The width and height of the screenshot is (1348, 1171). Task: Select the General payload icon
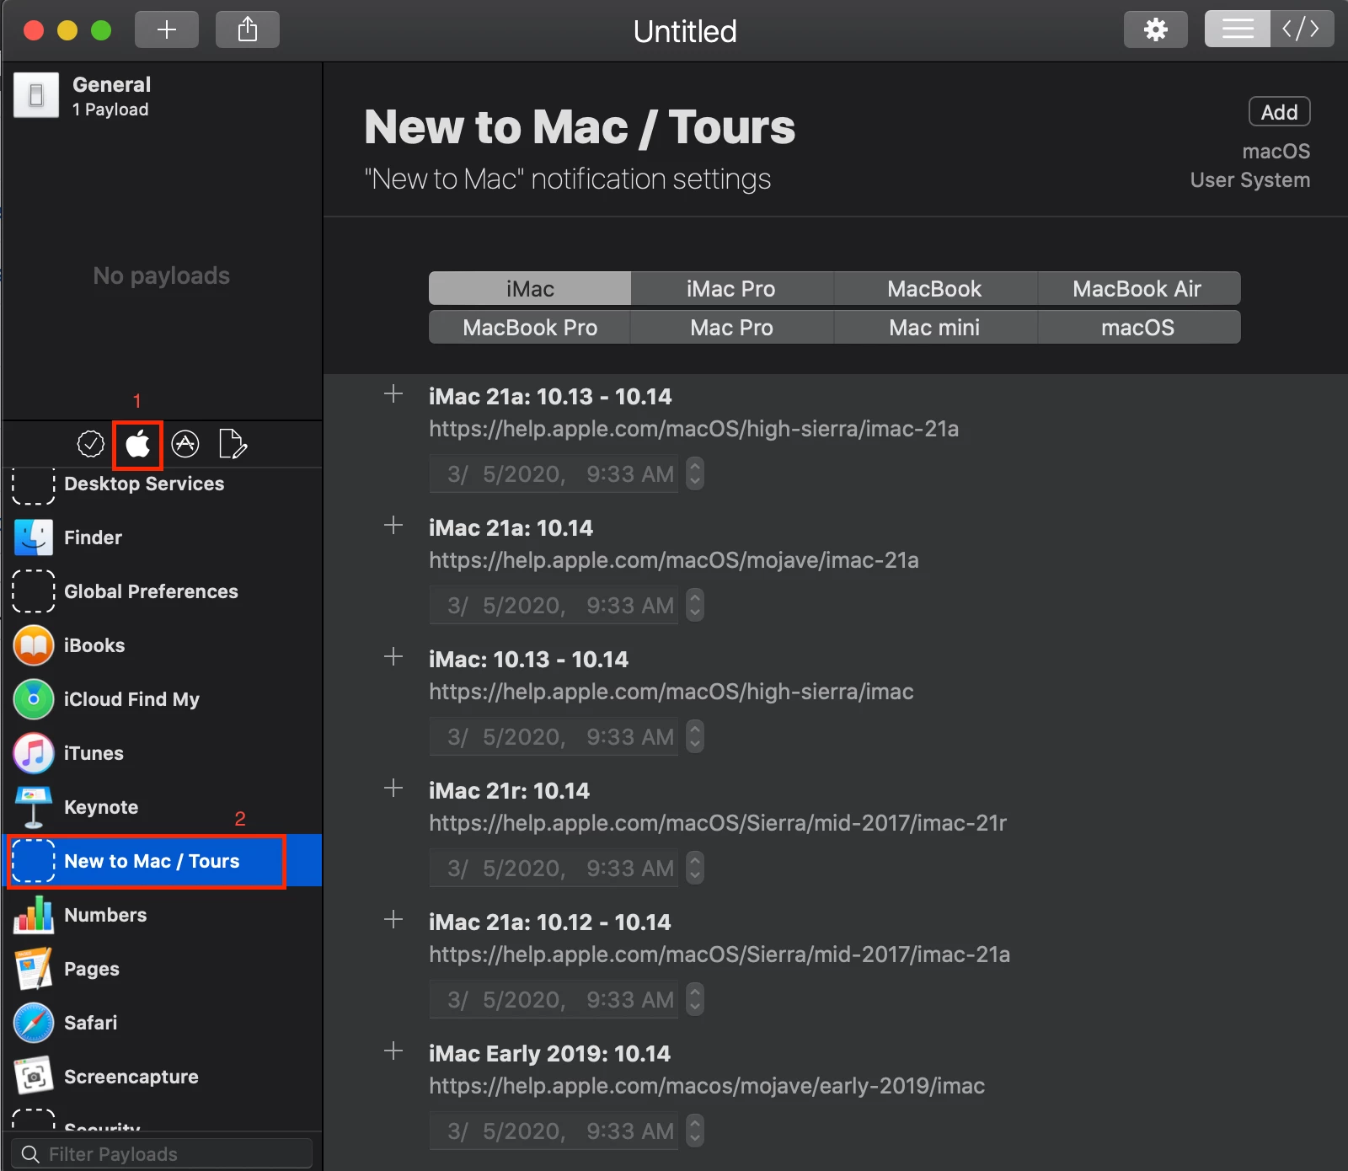pyautogui.click(x=36, y=95)
